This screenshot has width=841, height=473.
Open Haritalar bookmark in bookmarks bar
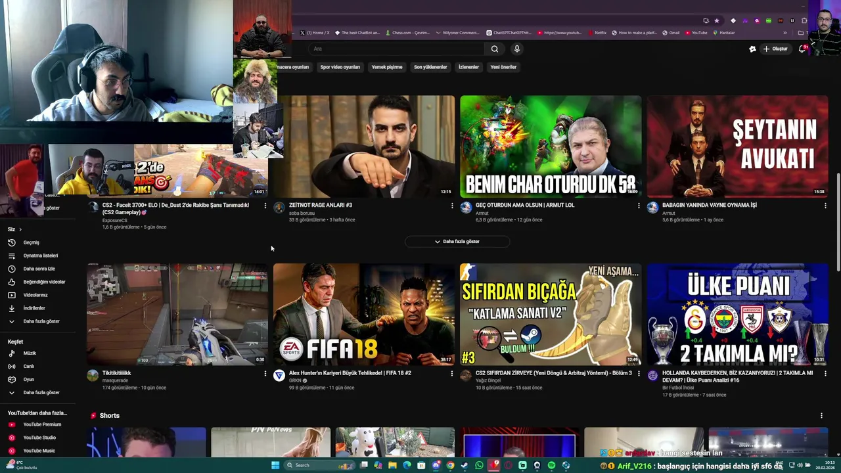tap(724, 33)
